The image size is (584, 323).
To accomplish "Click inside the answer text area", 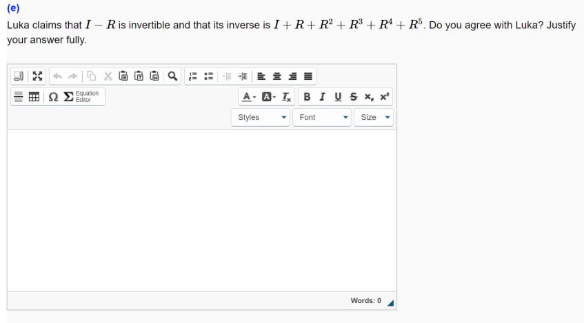I will point(201,211).
